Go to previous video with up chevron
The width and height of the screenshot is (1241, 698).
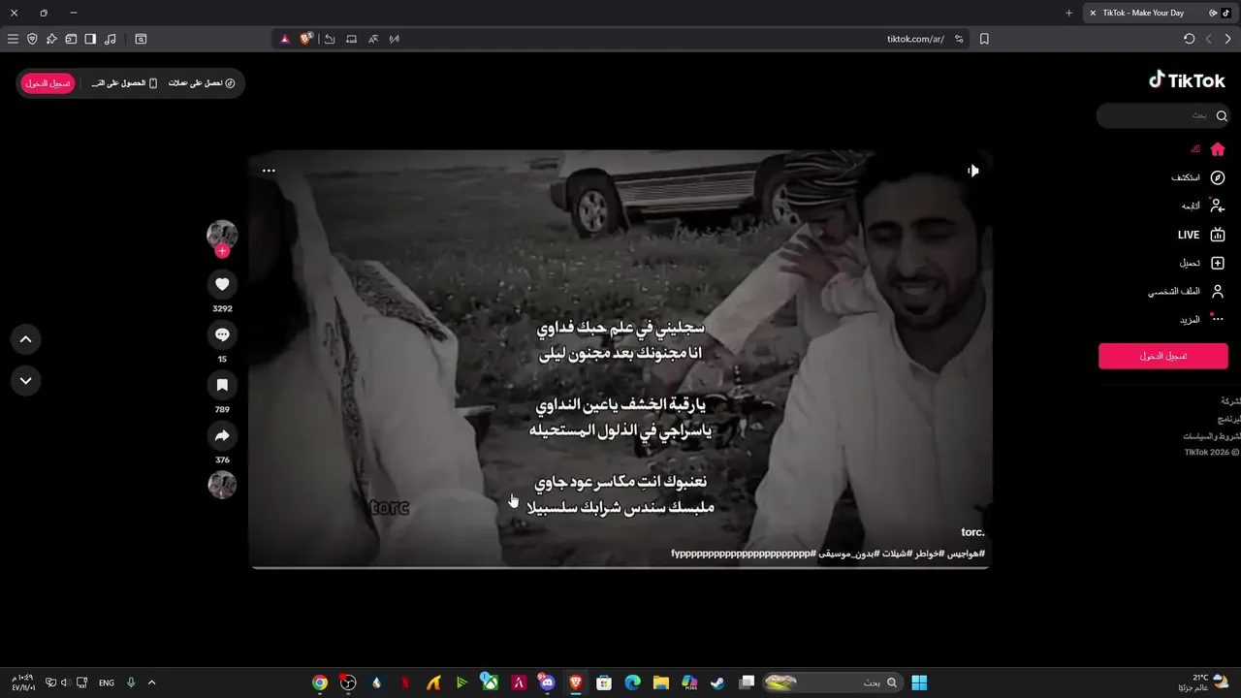pyautogui.click(x=26, y=339)
